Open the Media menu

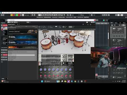(x=22, y=13)
